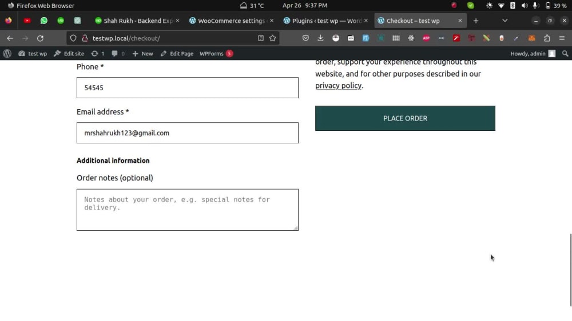572x321 pixels.
Task: Search site with admin bar magnifier
Action: [565, 54]
